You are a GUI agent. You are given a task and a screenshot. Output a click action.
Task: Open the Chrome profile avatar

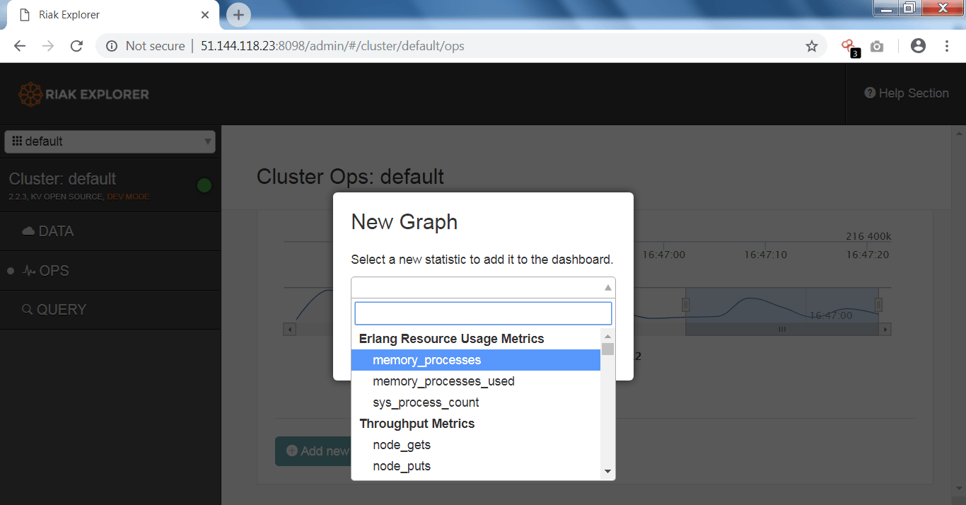pos(918,46)
